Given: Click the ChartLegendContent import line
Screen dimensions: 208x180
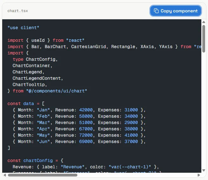Looking at the screenshot, I should [38, 78].
